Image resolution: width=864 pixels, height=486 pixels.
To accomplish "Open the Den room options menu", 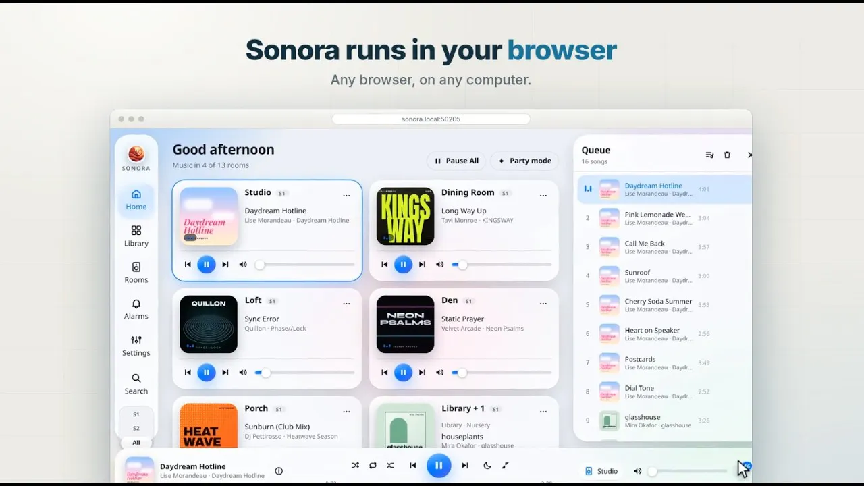I will (543, 304).
